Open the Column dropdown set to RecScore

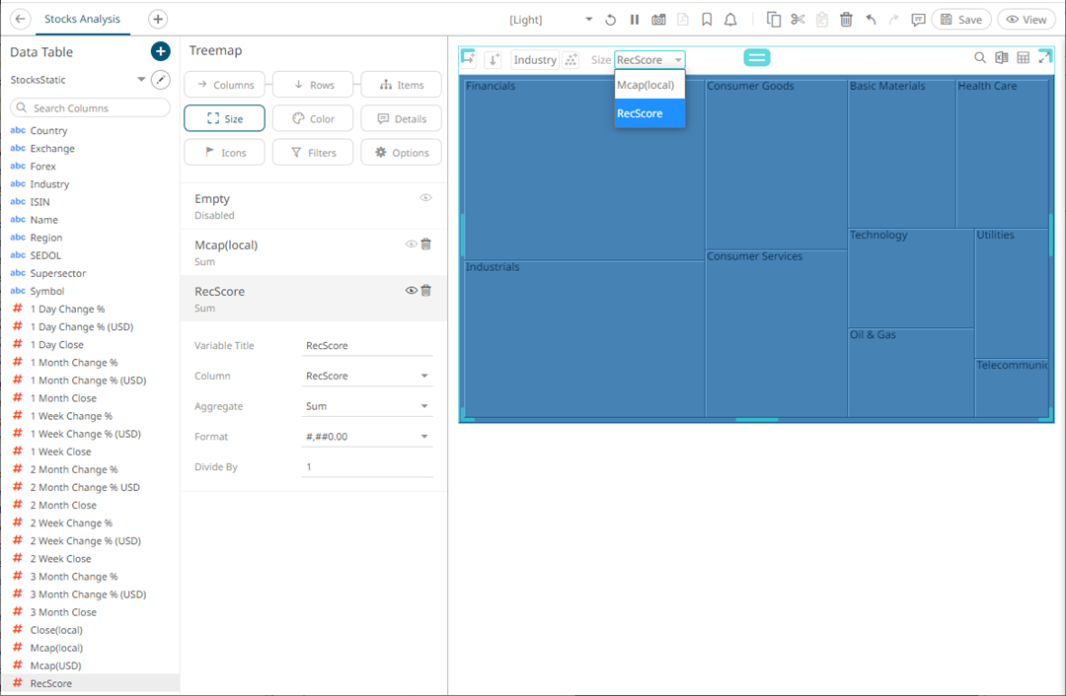coord(367,376)
